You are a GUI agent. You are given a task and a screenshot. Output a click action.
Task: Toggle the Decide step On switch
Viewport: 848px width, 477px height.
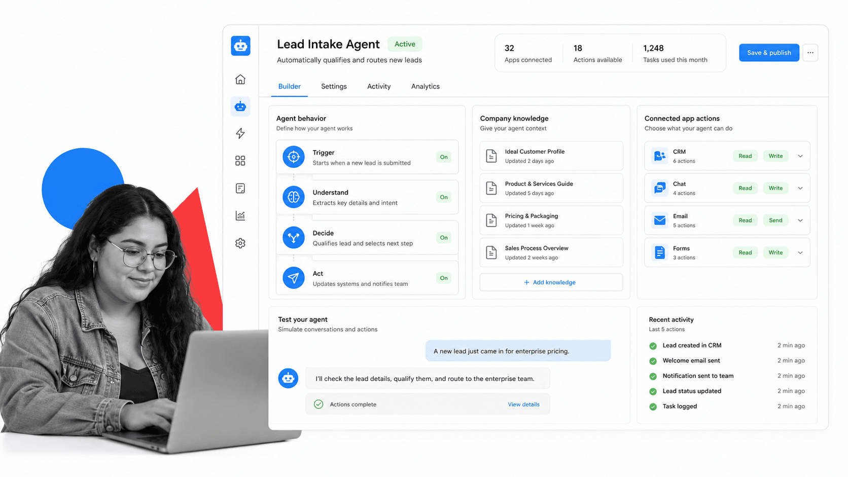click(444, 238)
